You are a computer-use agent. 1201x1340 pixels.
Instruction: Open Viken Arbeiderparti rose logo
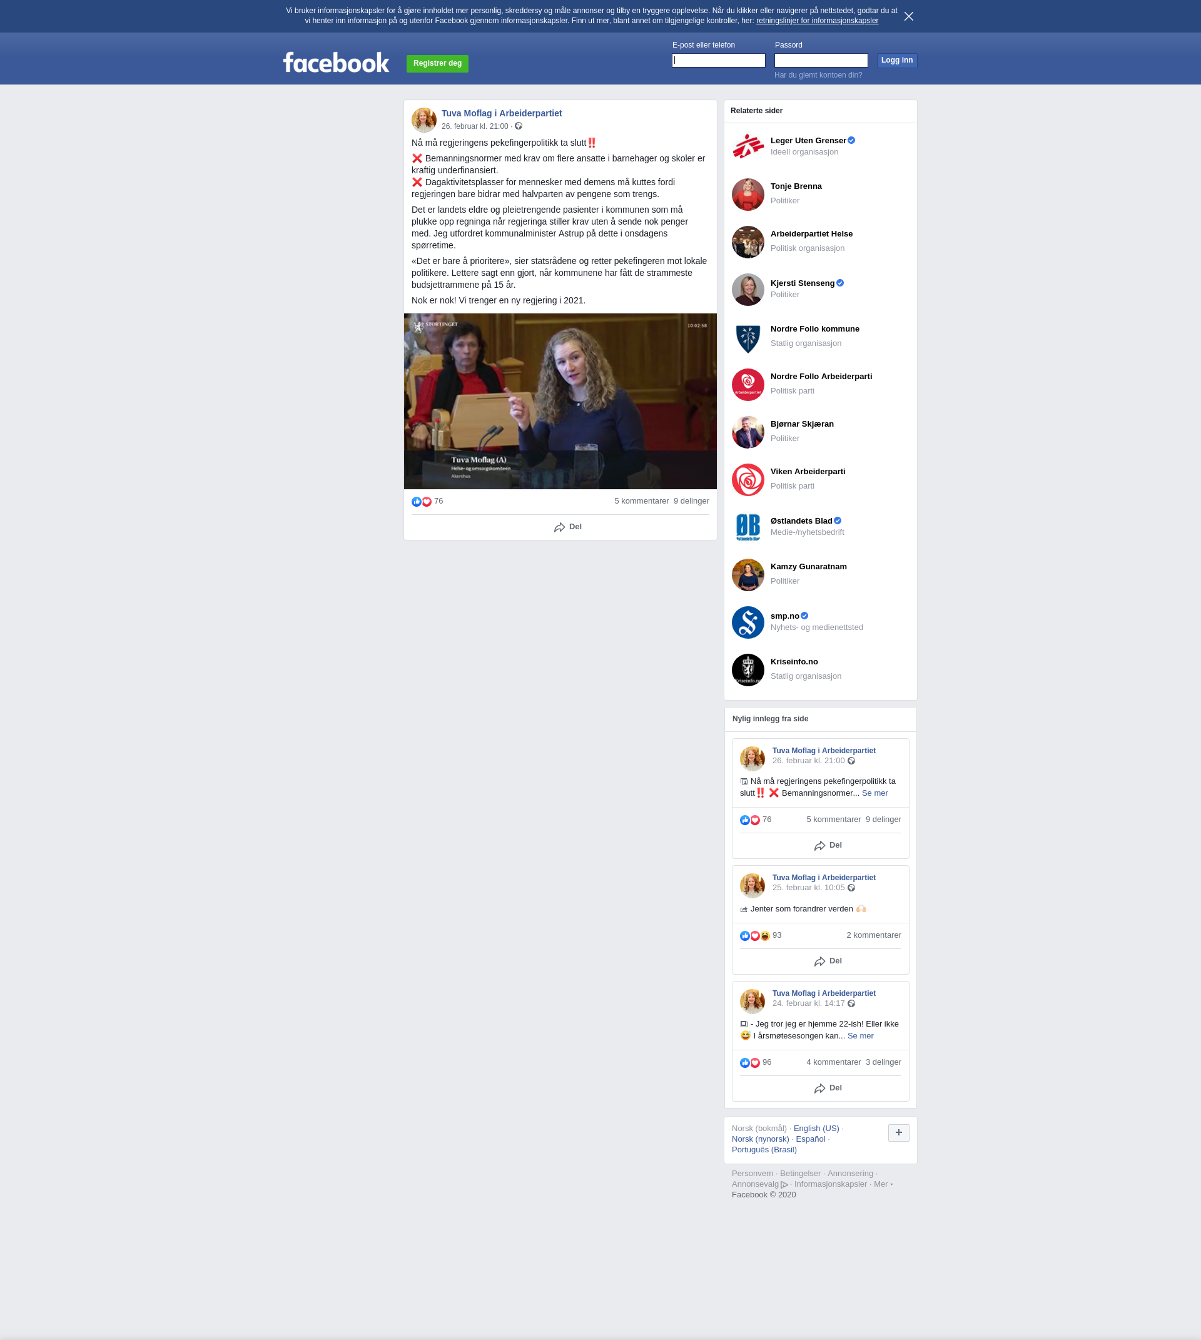(x=747, y=480)
